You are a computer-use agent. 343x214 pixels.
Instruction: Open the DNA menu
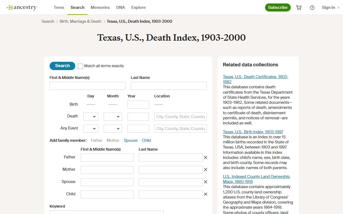click(x=121, y=7)
